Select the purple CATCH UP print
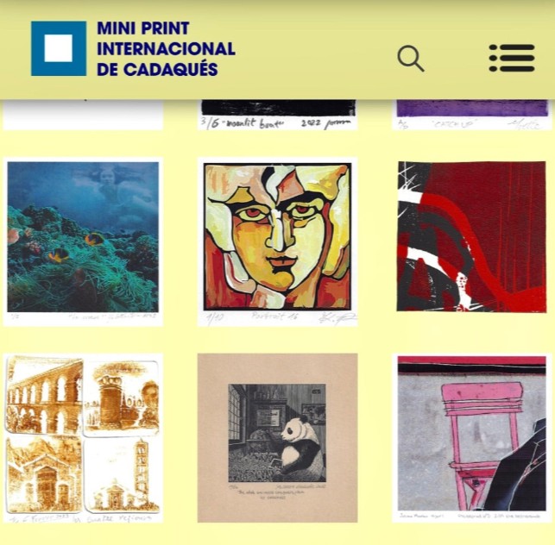The height and width of the screenshot is (545, 555). tap(472, 115)
